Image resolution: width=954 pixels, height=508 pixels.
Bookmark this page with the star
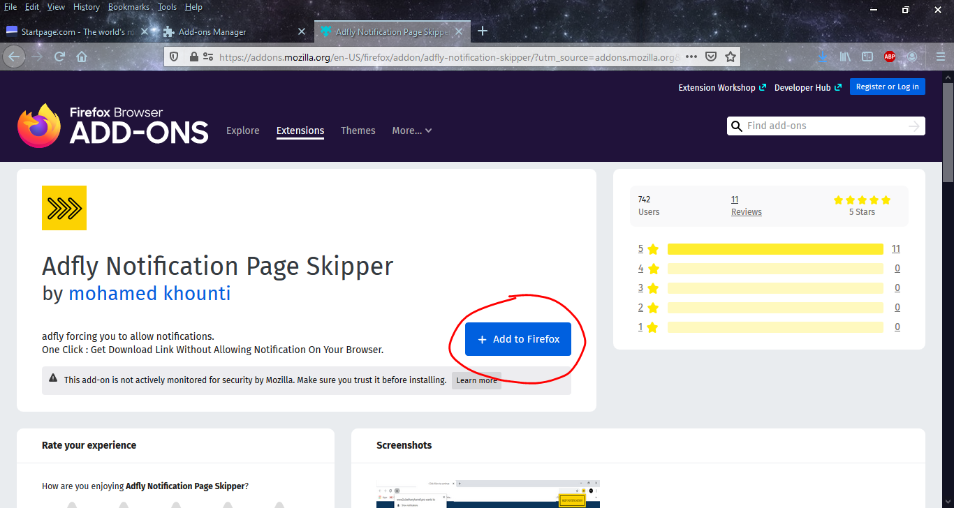coord(731,57)
